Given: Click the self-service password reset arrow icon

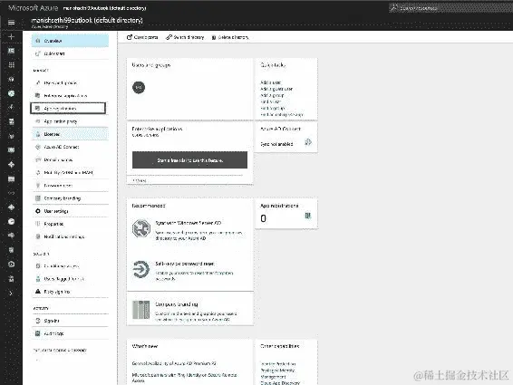Looking at the screenshot, I should (x=141, y=269).
